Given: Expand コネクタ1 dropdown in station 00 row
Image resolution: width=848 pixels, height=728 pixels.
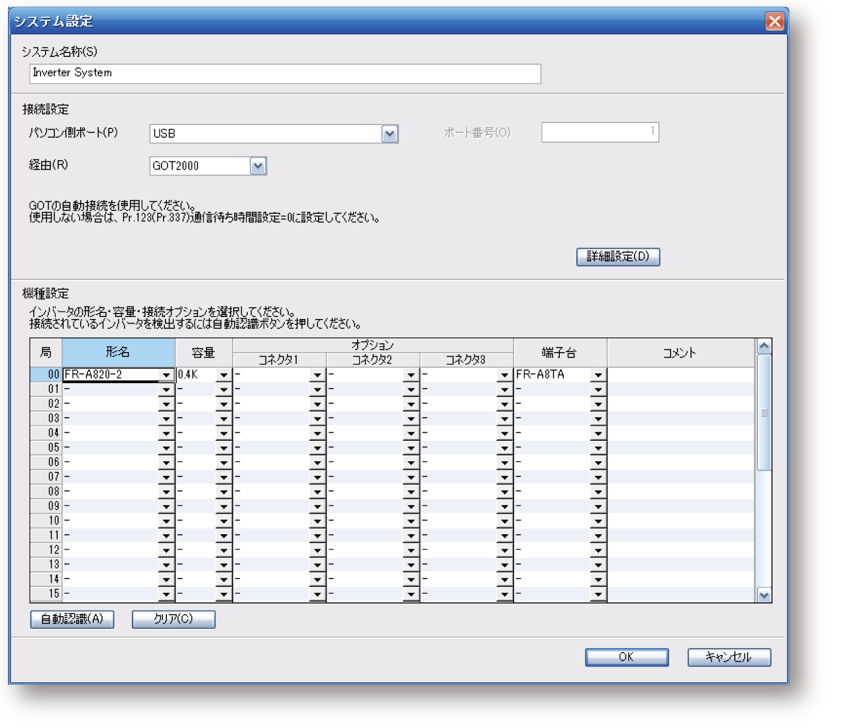Looking at the screenshot, I should [317, 375].
